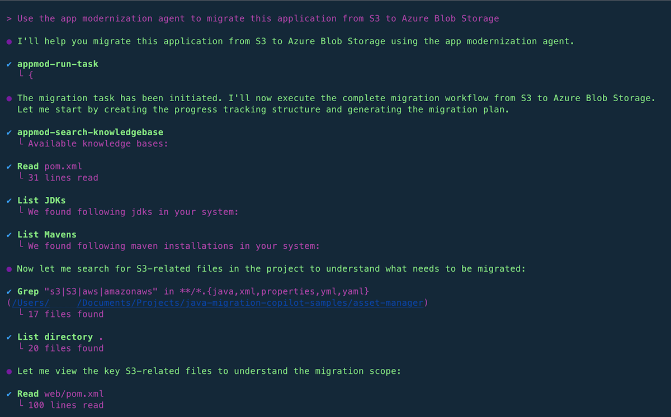Expand the "{" output under appmod-run-task
Viewport: 671px width, 417px height.
30,75
